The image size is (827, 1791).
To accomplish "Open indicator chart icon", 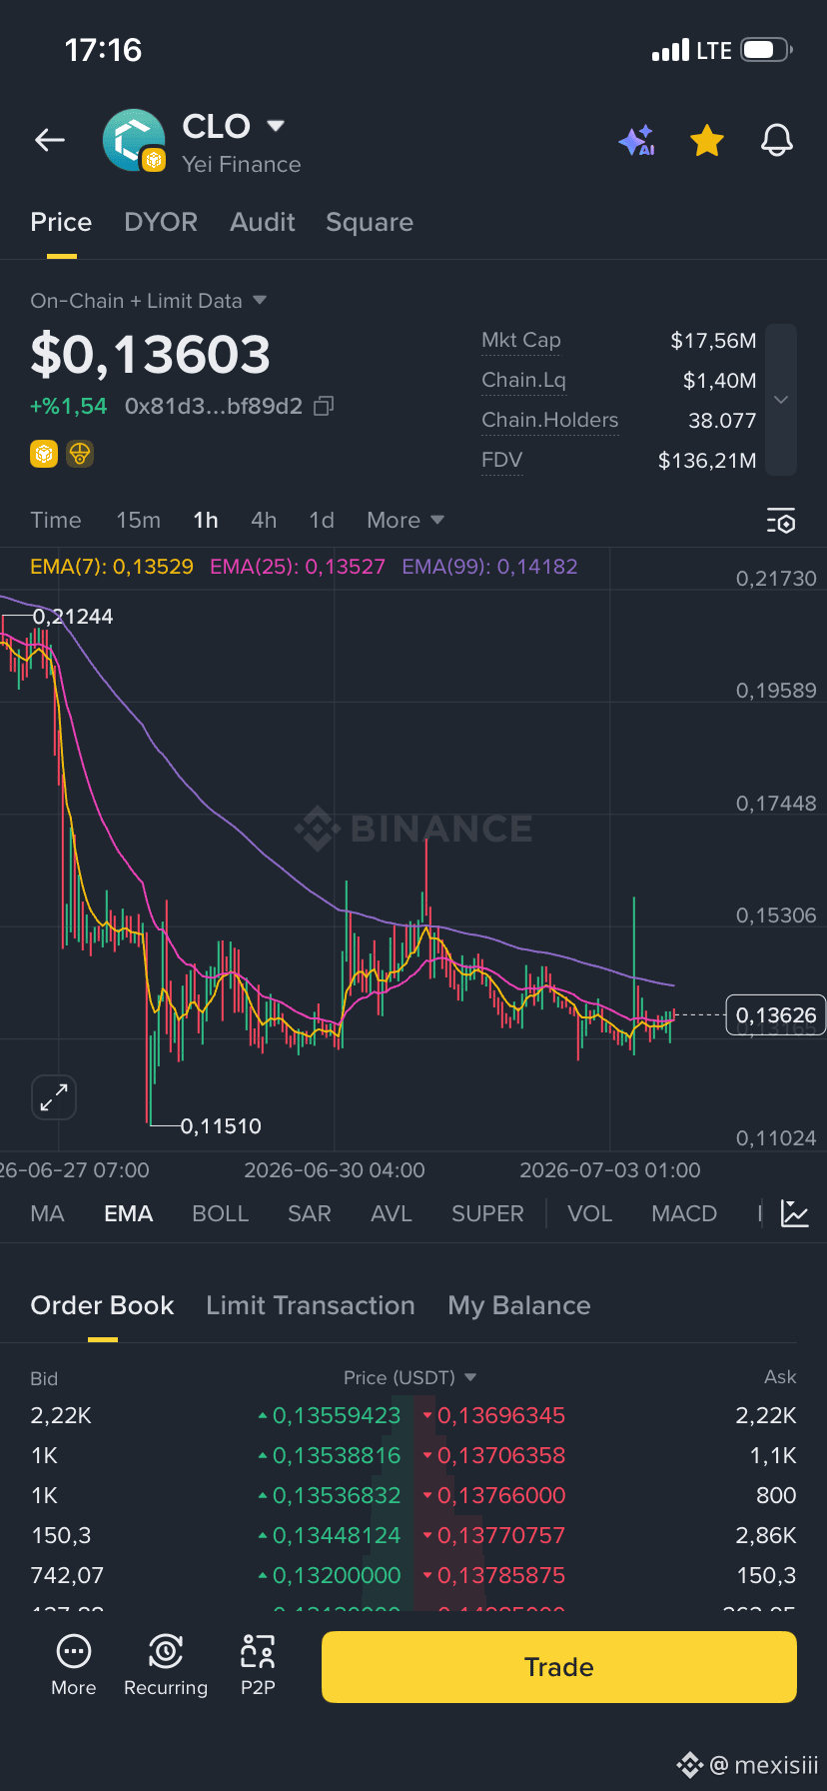I will (795, 1213).
